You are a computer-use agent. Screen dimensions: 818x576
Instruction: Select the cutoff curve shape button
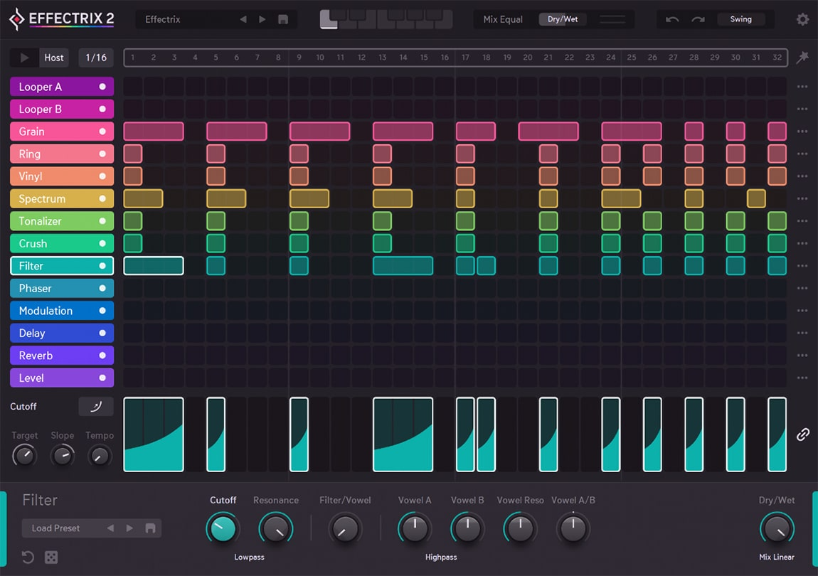95,406
